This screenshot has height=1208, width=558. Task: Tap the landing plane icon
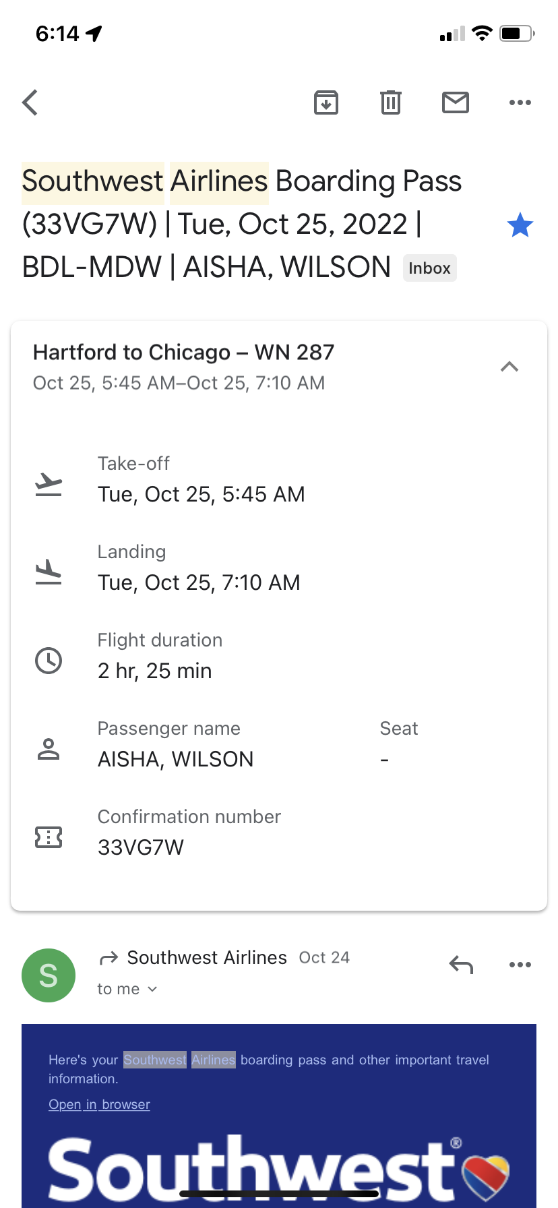coord(49,572)
